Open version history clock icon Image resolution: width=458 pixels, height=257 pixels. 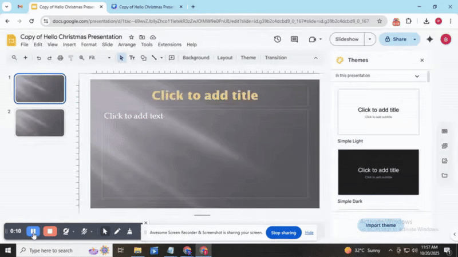pyautogui.click(x=278, y=39)
